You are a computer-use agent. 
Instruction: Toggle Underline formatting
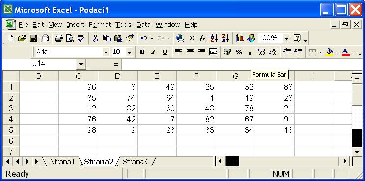click(165, 52)
